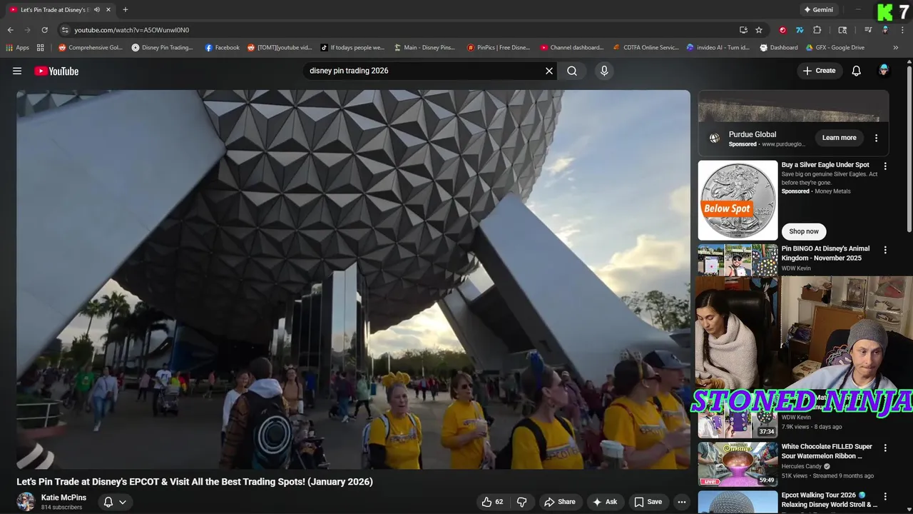The width and height of the screenshot is (913, 514).
Task: Close the Let's Pin Trade tab
Action: 108,10
